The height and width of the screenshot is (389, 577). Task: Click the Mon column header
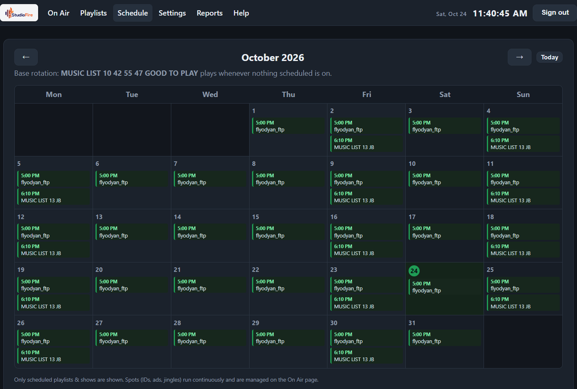(x=54, y=94)
